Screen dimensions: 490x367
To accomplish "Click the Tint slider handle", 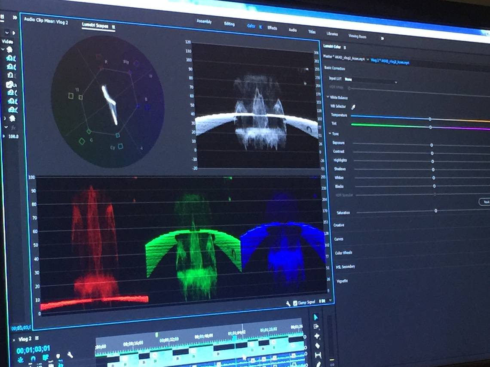I will point(431,127).
